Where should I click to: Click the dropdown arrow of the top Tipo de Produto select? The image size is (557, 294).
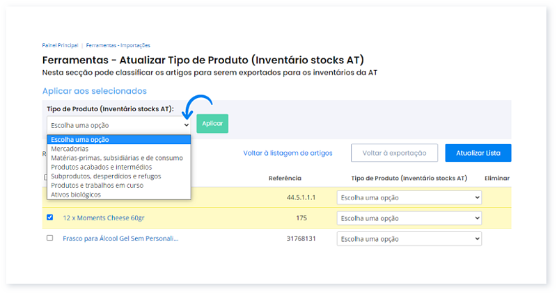pos(185,125)
